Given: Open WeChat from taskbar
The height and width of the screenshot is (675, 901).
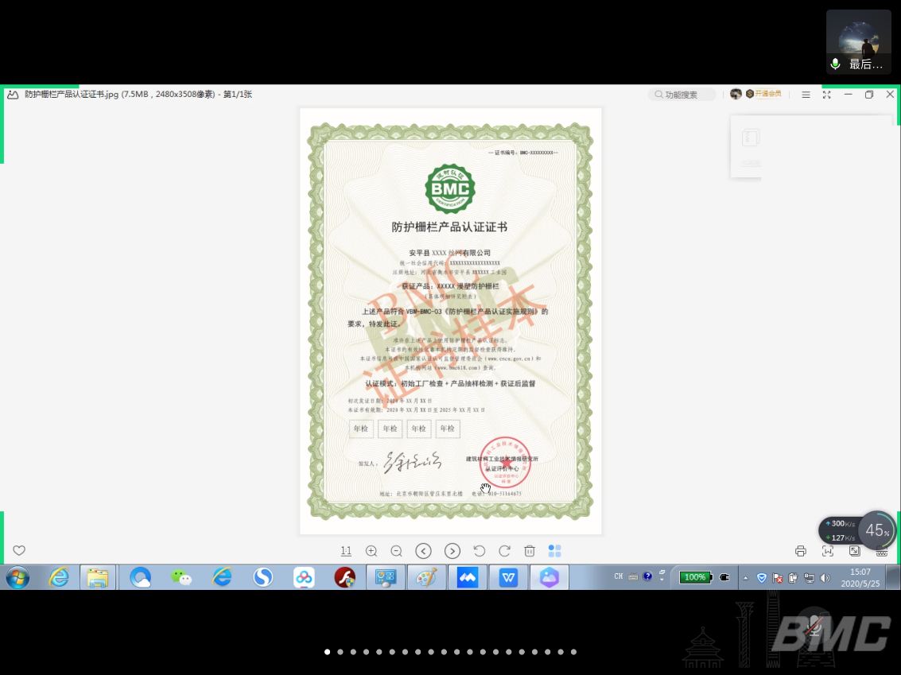Looking at the screenshot, I should (181, 577).
